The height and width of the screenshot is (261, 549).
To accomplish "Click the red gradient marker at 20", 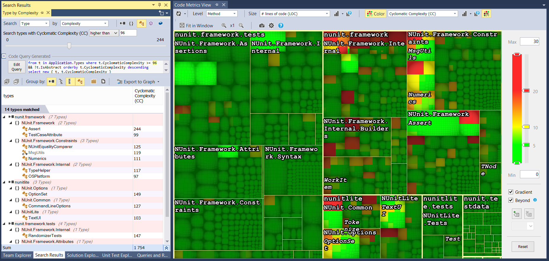I will click(x=526, y=90).
